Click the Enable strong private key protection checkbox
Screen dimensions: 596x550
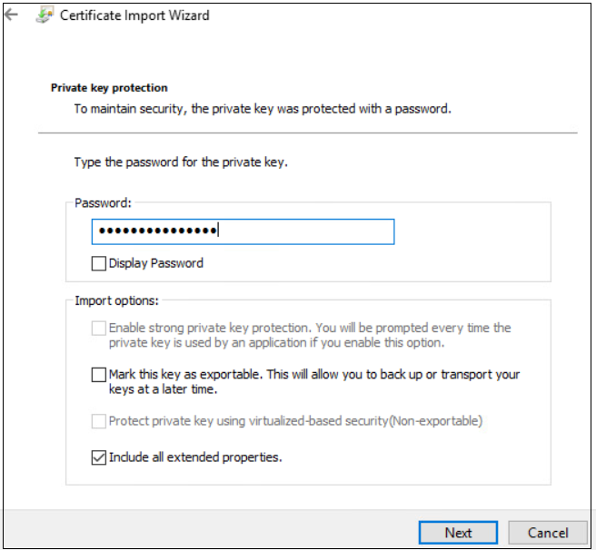(98, 329)
